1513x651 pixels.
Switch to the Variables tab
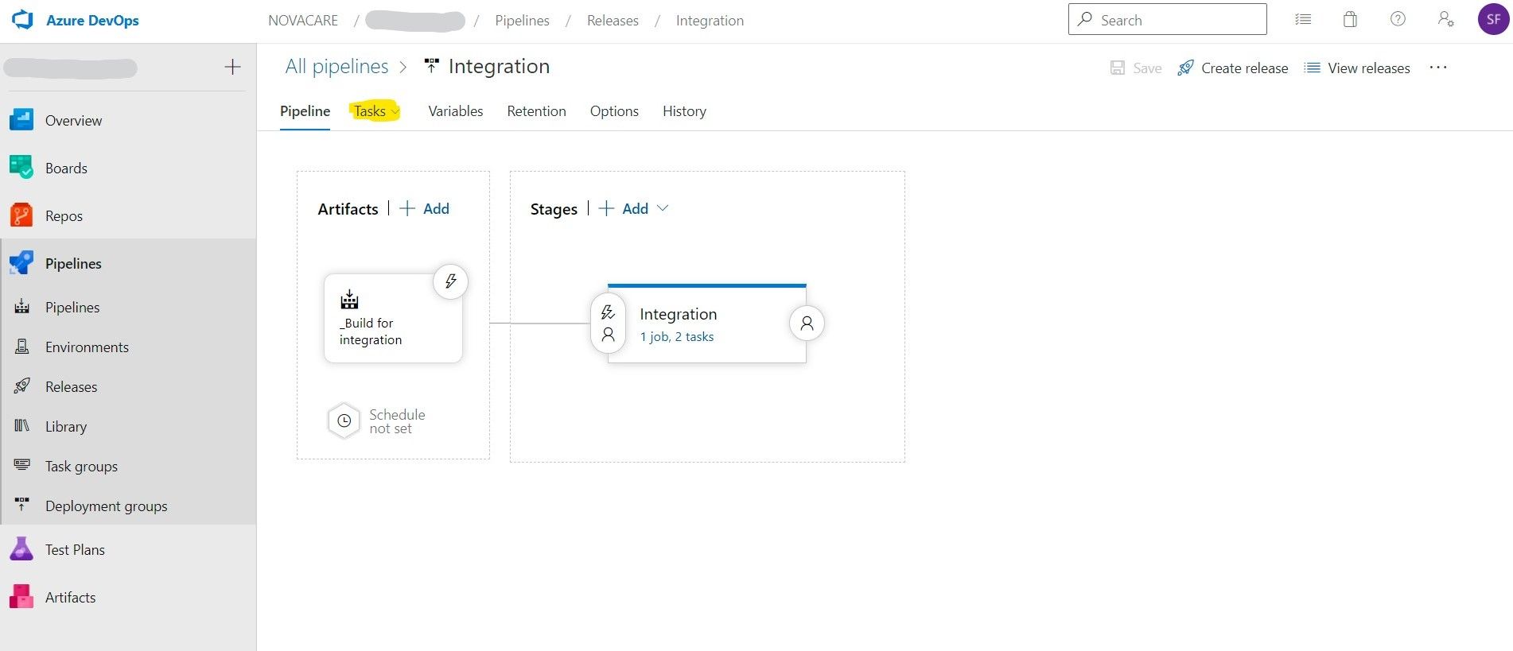tap(456, 111)
